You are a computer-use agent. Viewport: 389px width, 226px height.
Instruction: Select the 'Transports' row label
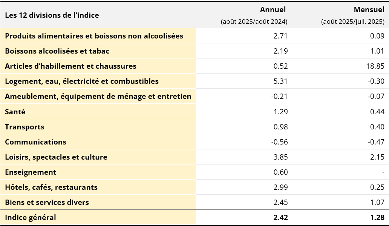(x=25, y=127)
